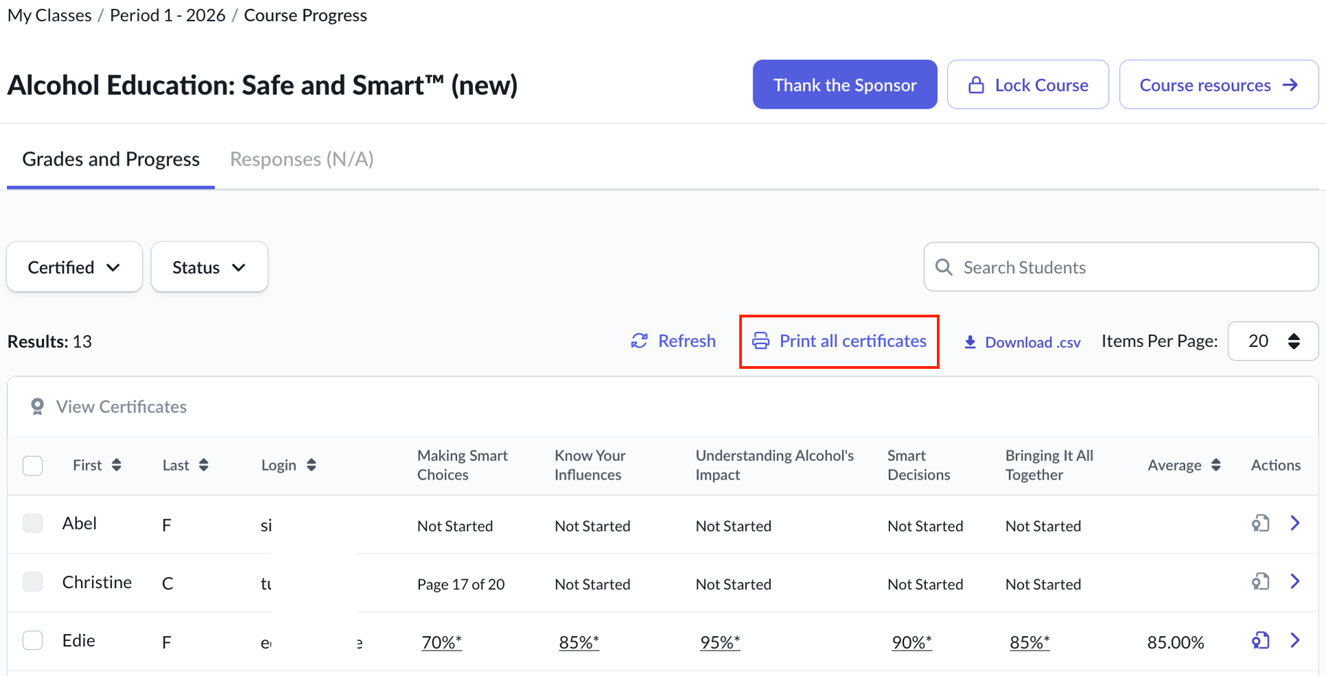Change Items Per Page selector
This screenshot has width=1326, height=676.
click(x=1272, y=341)
